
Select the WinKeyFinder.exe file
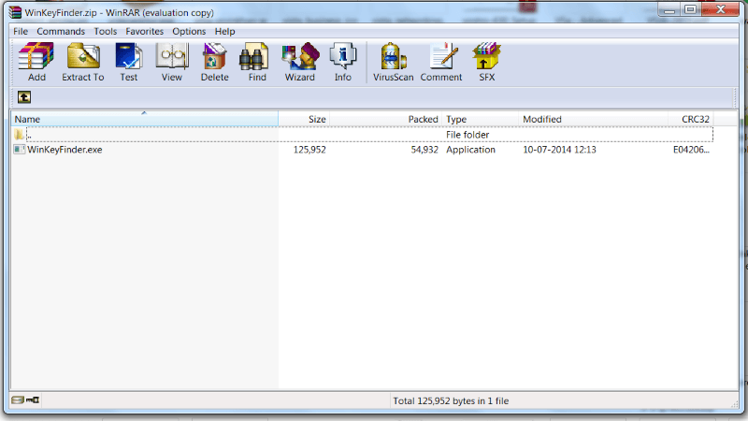pyautogui.click(x=65, y=150)
